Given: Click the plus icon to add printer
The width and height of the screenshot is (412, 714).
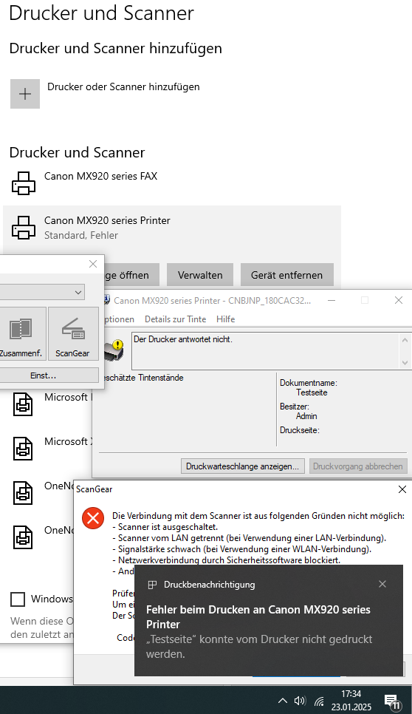Looking at the screenshot, I should (25, 94).
